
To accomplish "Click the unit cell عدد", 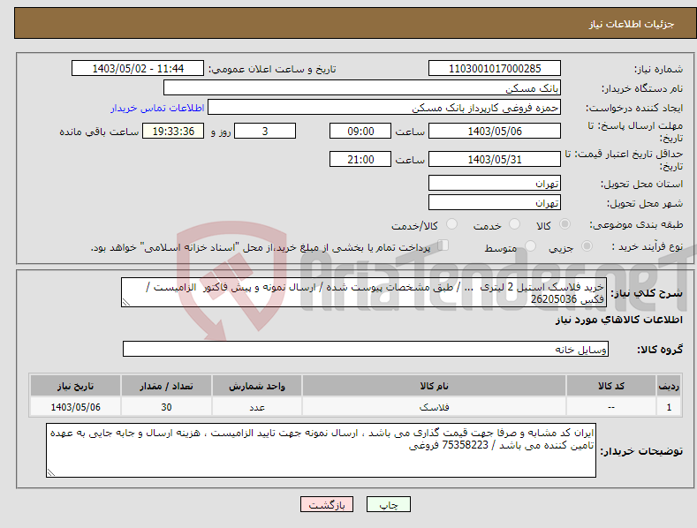I will (x=257, y=407).
